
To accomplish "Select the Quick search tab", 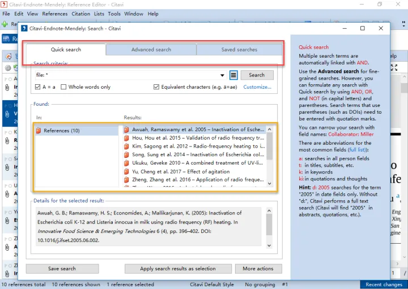I will (x=66, y=49).
